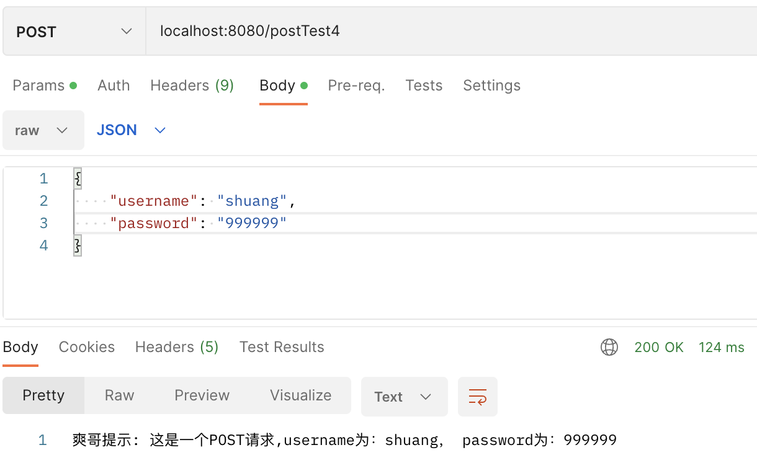Open the Auth tab
This screenshot has height=476, width=757.
pyautogui.click(x=114, y=86)
